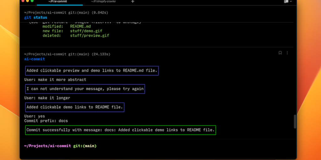Open the three-dot menu for ai-commit block
The height and width of the screenshot is (160, 321).
point(287,53)
